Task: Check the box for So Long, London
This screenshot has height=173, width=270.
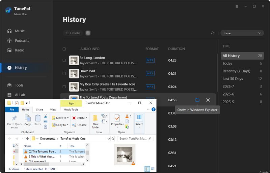Action: coord(64,60)
